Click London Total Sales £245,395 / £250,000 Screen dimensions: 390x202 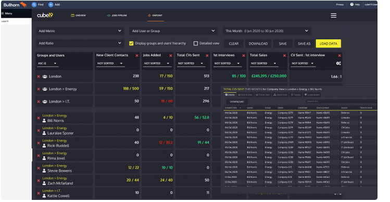(269, 76)
